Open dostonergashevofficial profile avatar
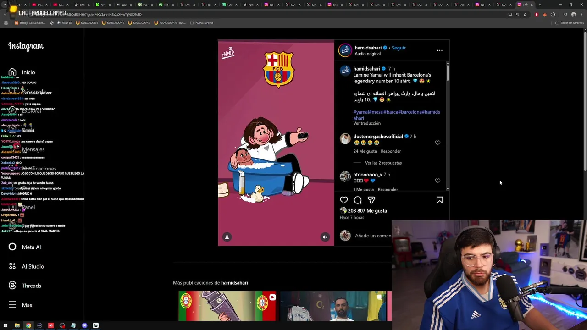The image size is (587, 330). [x=345, y=138]
